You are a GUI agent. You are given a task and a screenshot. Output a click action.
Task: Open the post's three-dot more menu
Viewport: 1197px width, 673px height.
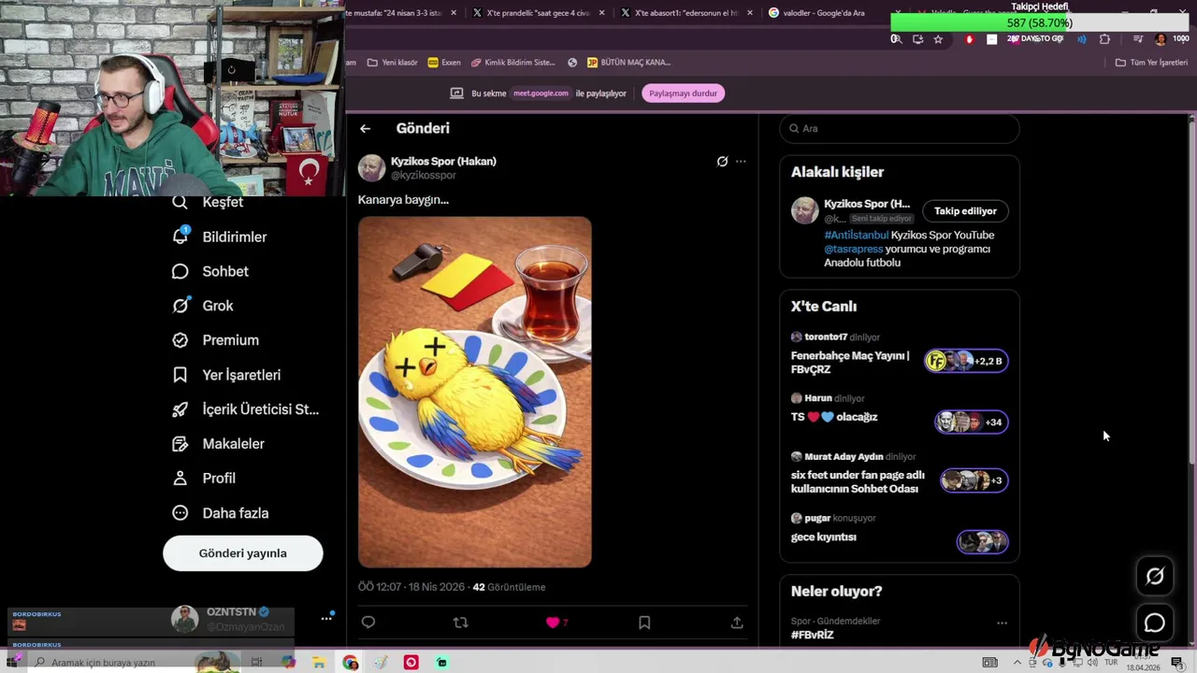741,162
